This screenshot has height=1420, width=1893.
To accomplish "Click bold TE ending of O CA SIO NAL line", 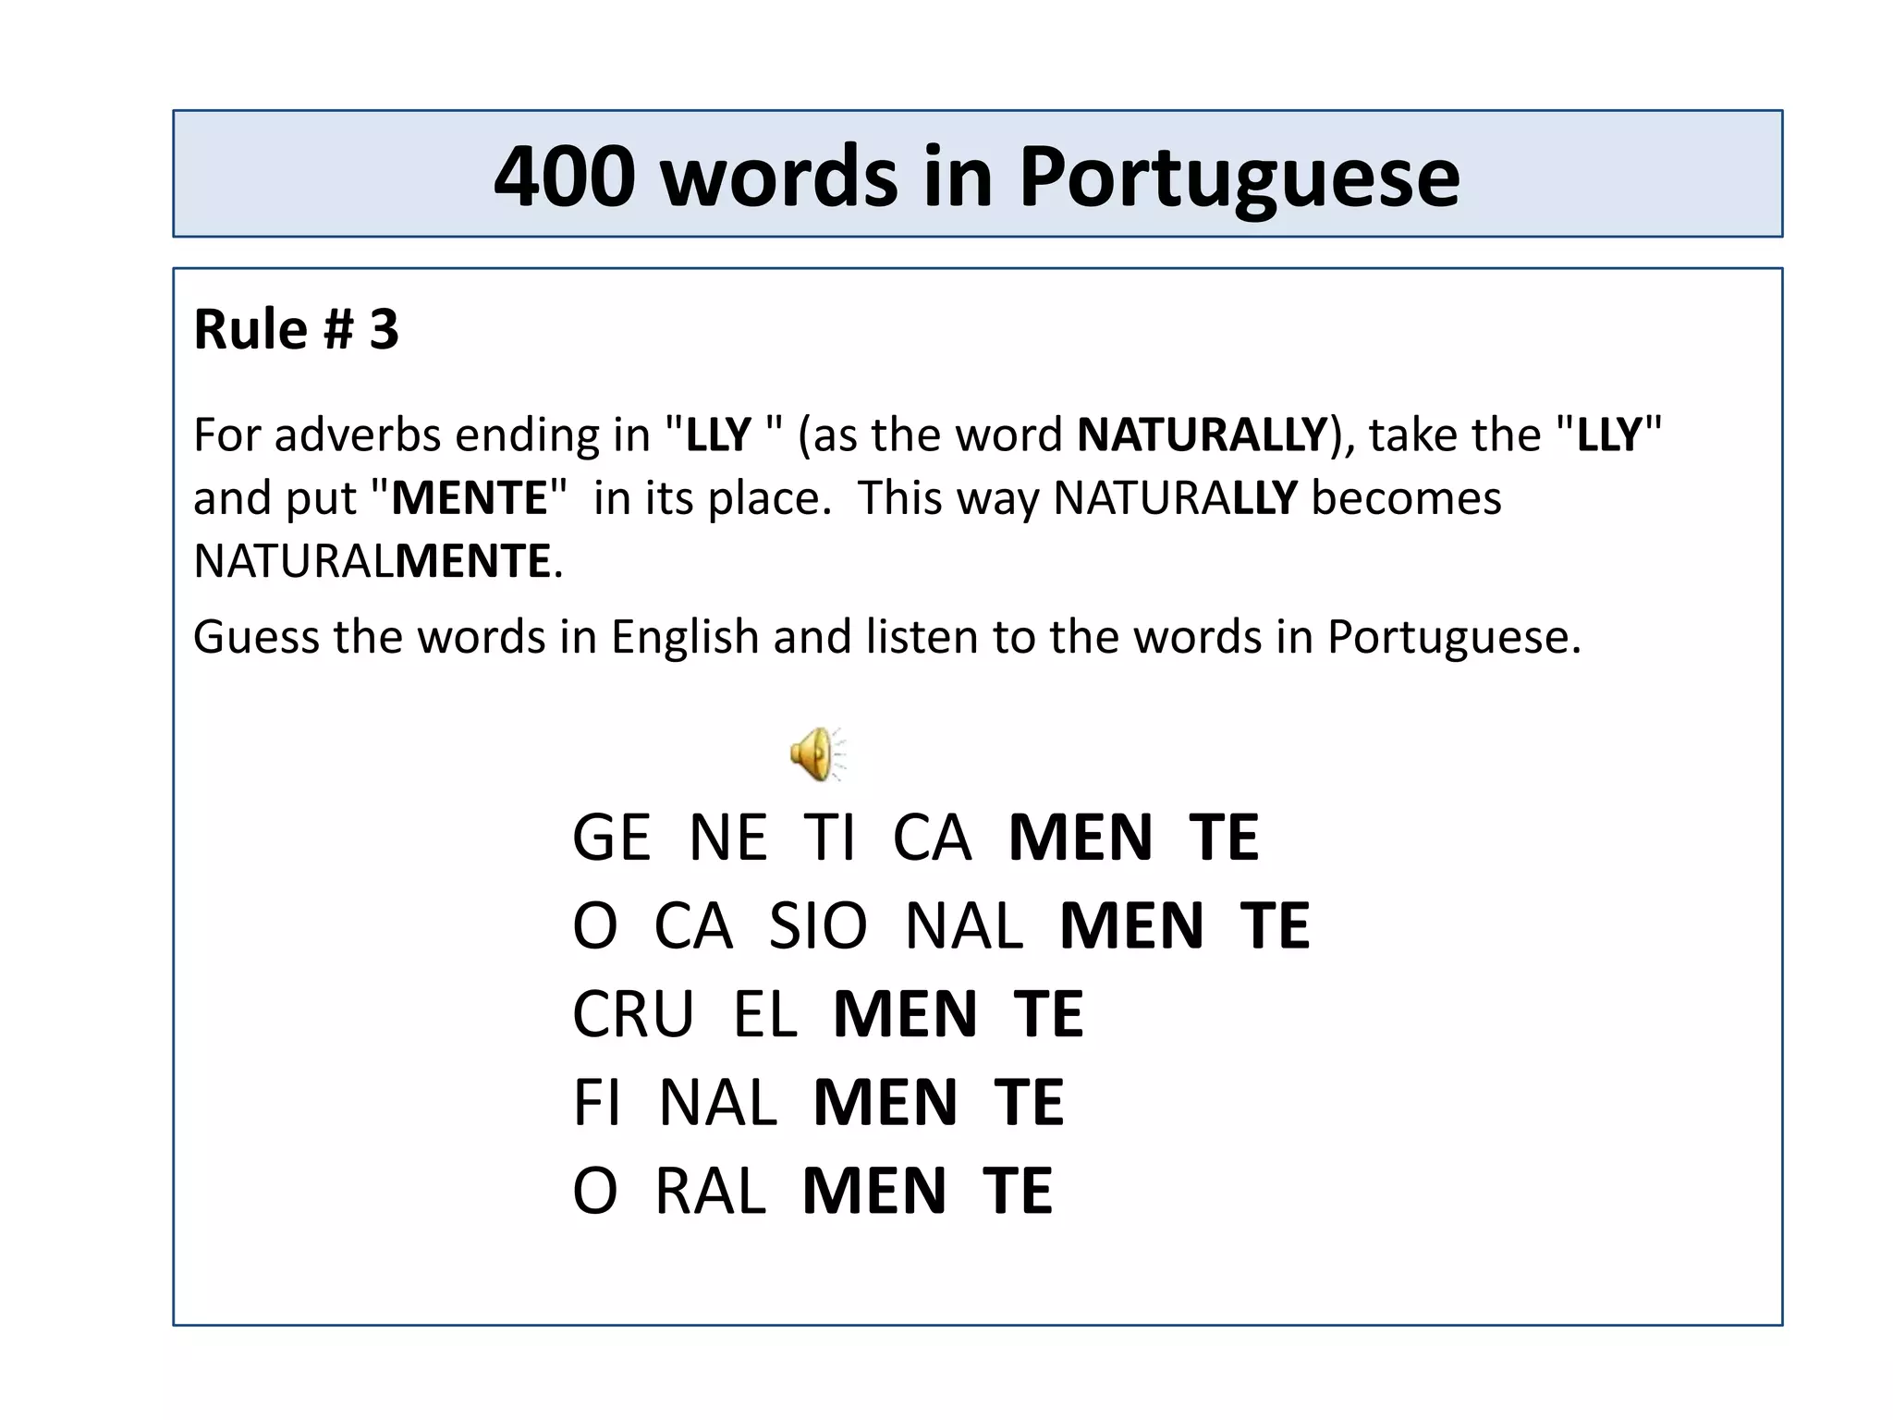I will 1275,926.
